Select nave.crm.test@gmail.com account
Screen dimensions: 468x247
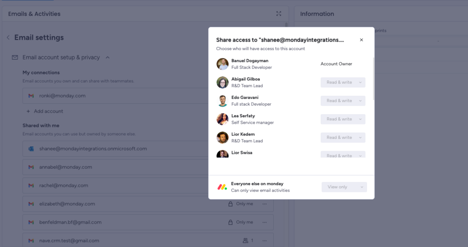click(x=148, y=240)
